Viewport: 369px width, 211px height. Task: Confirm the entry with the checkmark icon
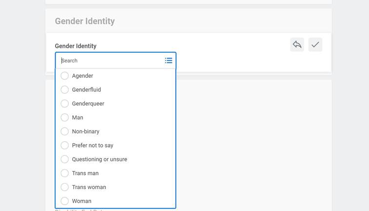[315, 44]
